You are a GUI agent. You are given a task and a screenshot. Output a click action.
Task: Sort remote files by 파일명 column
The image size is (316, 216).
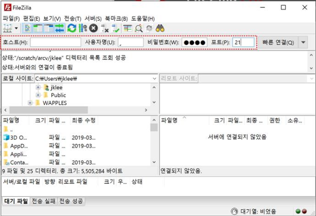click(169, 120)
